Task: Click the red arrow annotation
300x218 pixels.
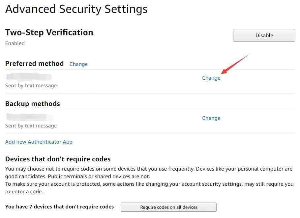Action: (235, 64)
